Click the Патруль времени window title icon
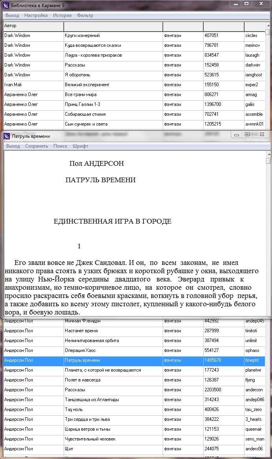This screenshot has width=272, height=459. (6, 136)
